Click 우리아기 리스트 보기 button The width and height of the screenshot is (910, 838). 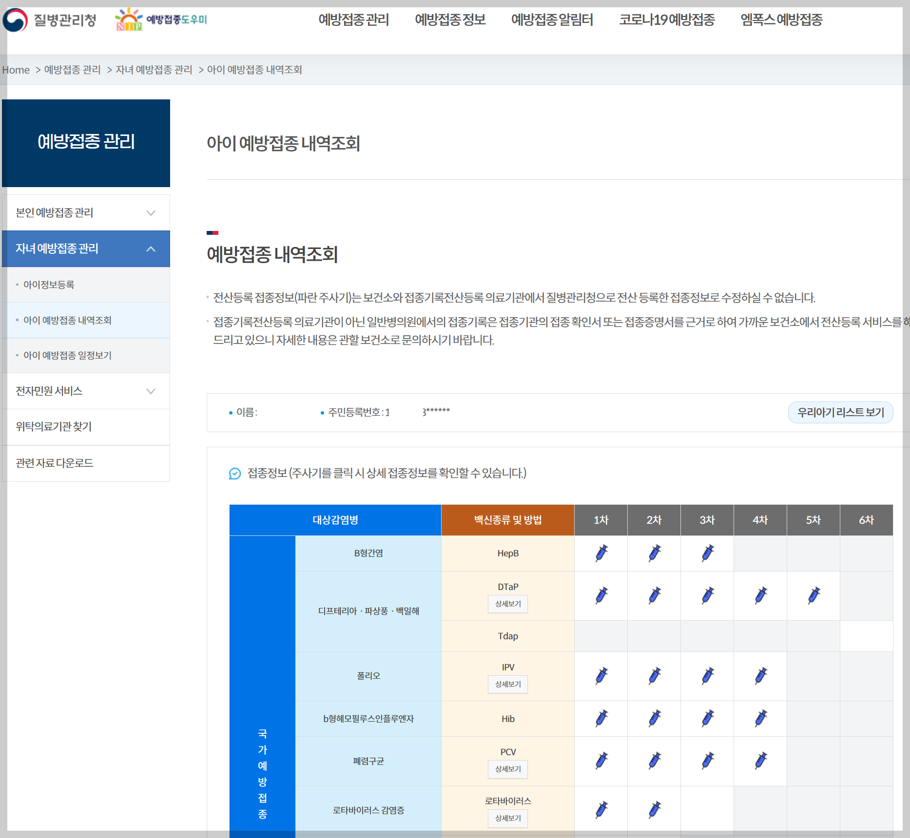(x=840, y=412)
